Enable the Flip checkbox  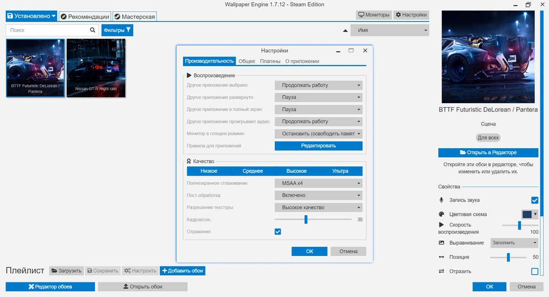coord(534,271)
